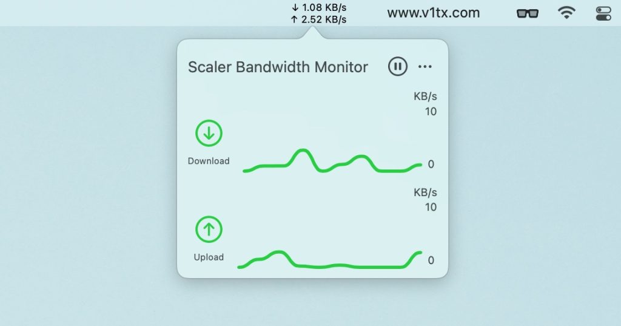The height and width of the screenshot is (326, 621).
Task: Click the download traffic graph line
Action: pyautogui.click(x=332, y=161)
